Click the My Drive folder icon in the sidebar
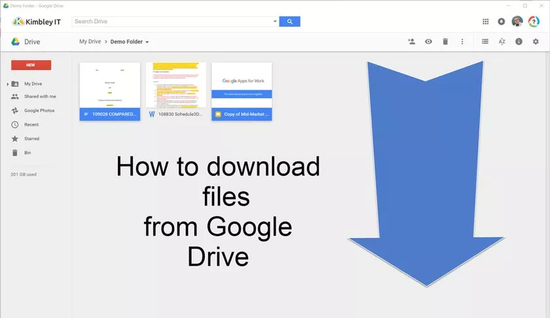 click(14, 84)
